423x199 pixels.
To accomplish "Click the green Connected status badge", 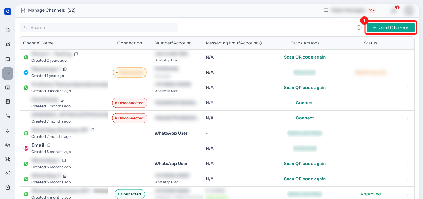I will [130, 194].
